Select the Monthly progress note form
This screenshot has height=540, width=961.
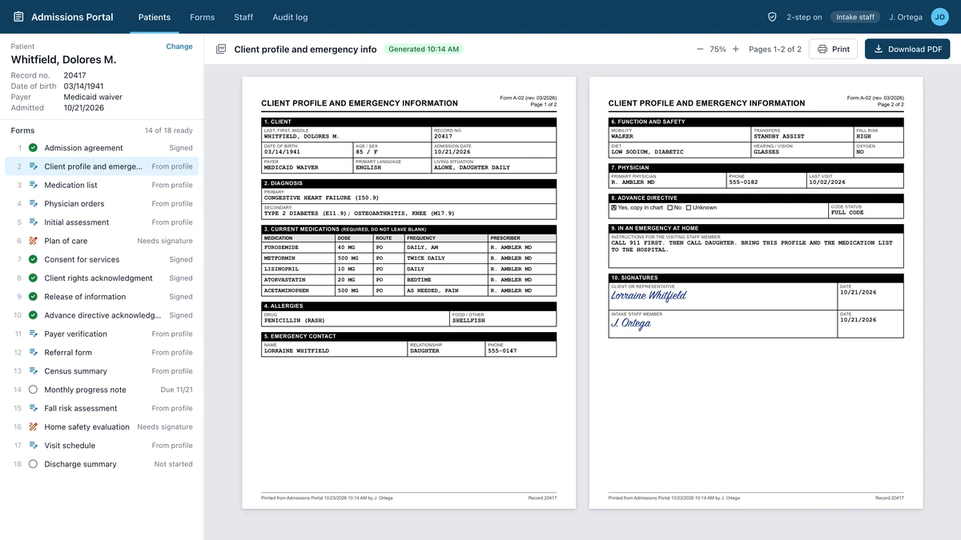pos(102,390)
